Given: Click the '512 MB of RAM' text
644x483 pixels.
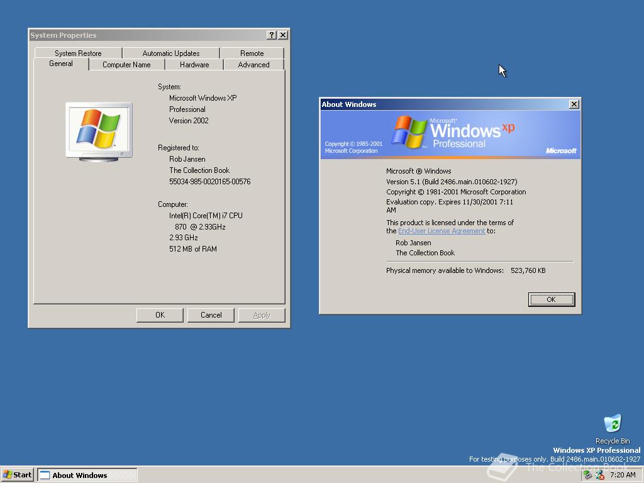Looking at the screenshot, I should (x=193, y=249).
